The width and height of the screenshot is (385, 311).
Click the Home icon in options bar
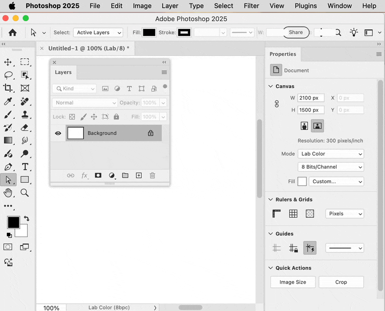click(13, 32)
